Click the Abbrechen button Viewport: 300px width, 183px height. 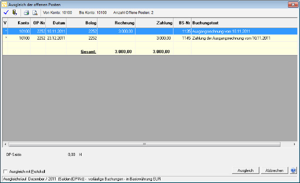pyautogui.click(x=274, y=170)
